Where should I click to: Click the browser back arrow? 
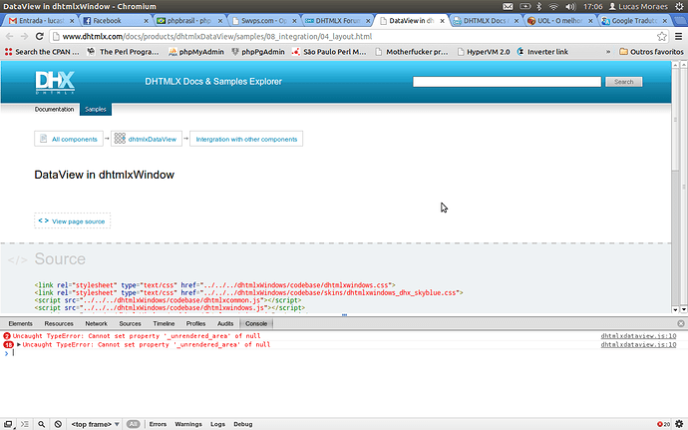click(10, 37)
